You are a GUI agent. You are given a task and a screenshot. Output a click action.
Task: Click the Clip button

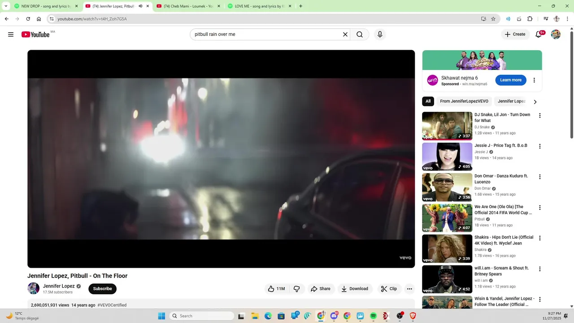coord(389,289)
